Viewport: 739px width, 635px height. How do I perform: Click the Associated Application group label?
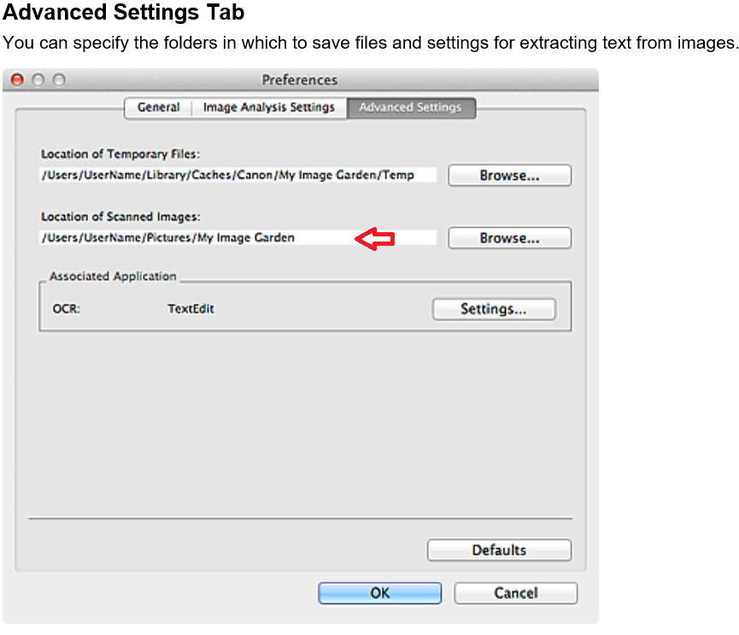point(113,277)
